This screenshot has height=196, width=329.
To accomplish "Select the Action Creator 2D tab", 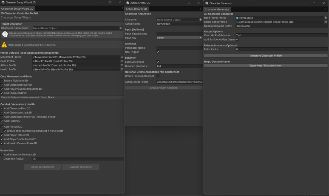I will [x=137, y=9].
